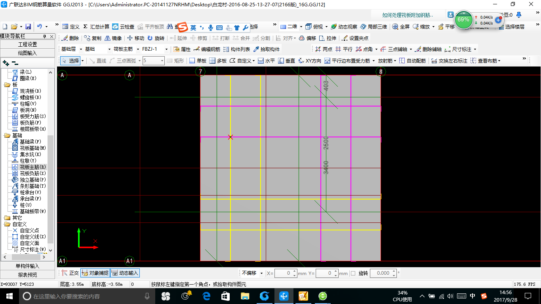The height and width of the screenshot is (304, 541).
Task: Click the Y offset spinner up arrow
Action: [x=336, y=271]
